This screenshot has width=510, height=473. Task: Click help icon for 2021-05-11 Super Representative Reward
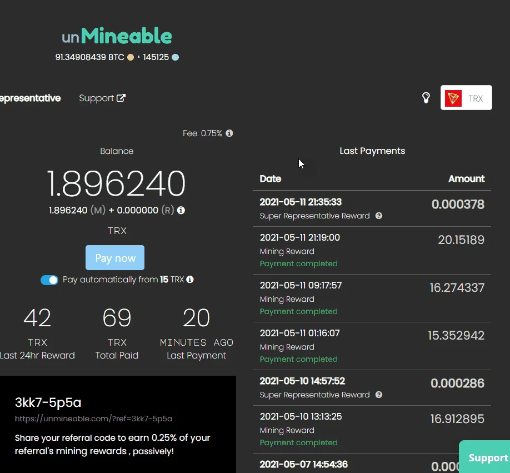[x=378, y=216]
